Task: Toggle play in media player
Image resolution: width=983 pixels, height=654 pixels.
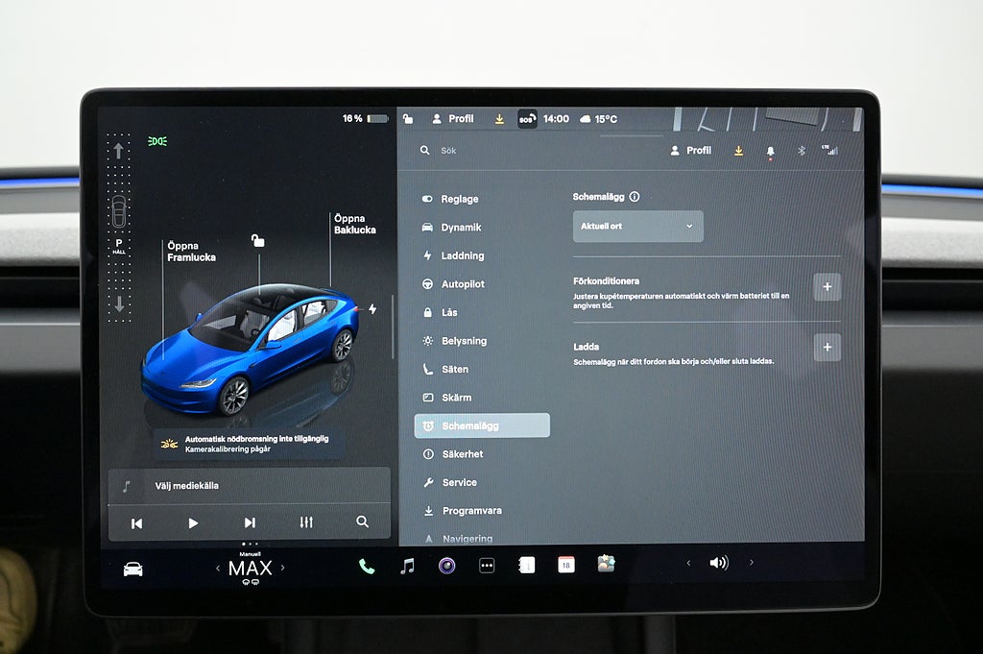Action: [x=193, y=522]
